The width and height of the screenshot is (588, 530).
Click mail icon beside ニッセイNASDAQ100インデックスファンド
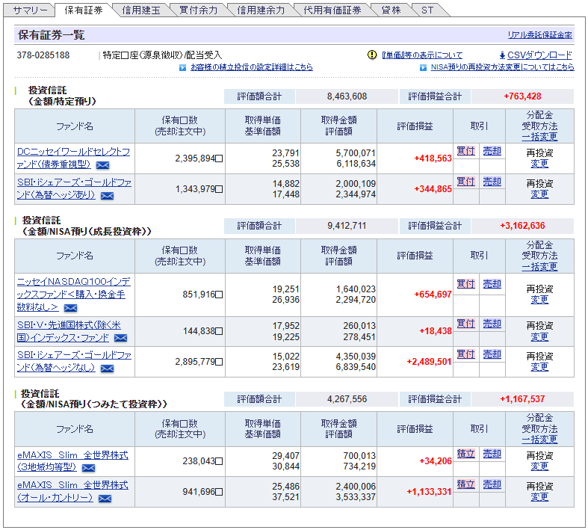click(x=70, y=308)
